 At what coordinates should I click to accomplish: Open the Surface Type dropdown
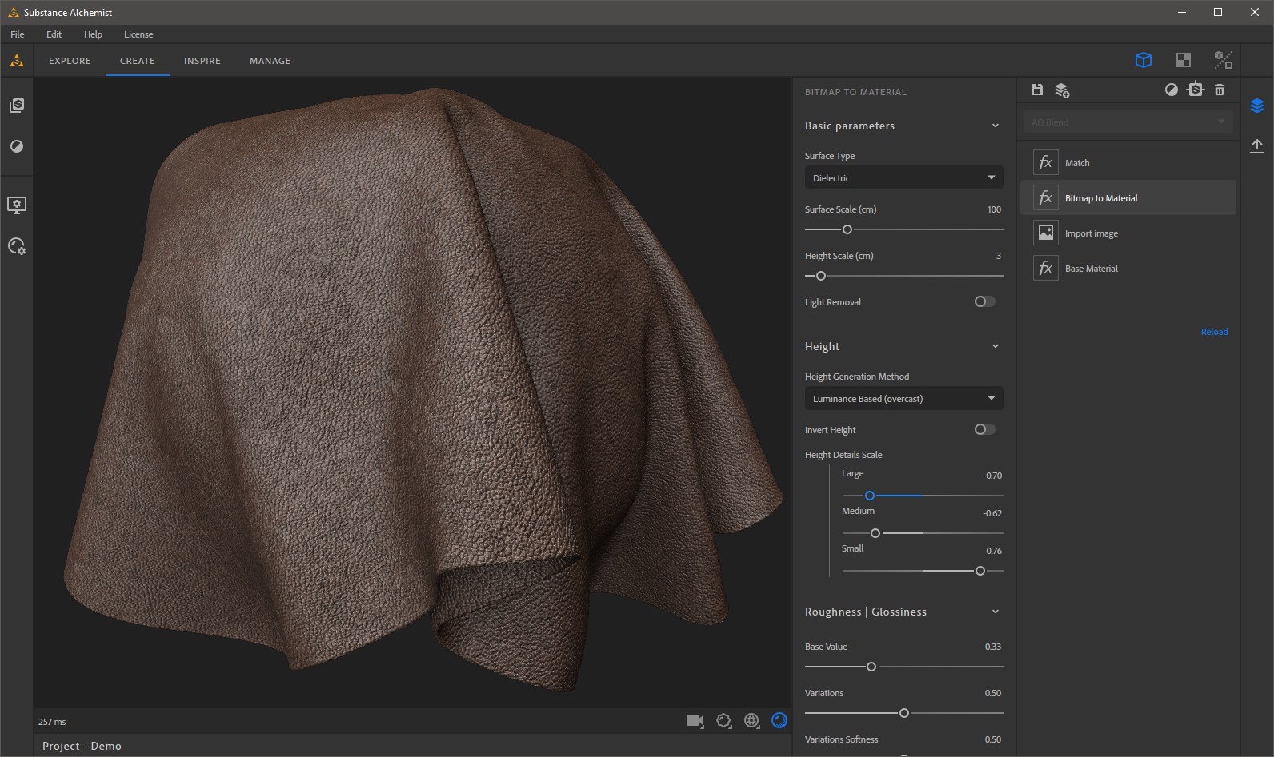click(903, 177)
